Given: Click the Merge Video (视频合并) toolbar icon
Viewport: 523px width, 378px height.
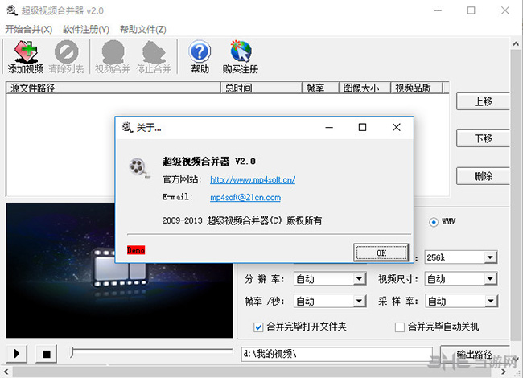Looking at the screenshot, I should tap(113, 51).
